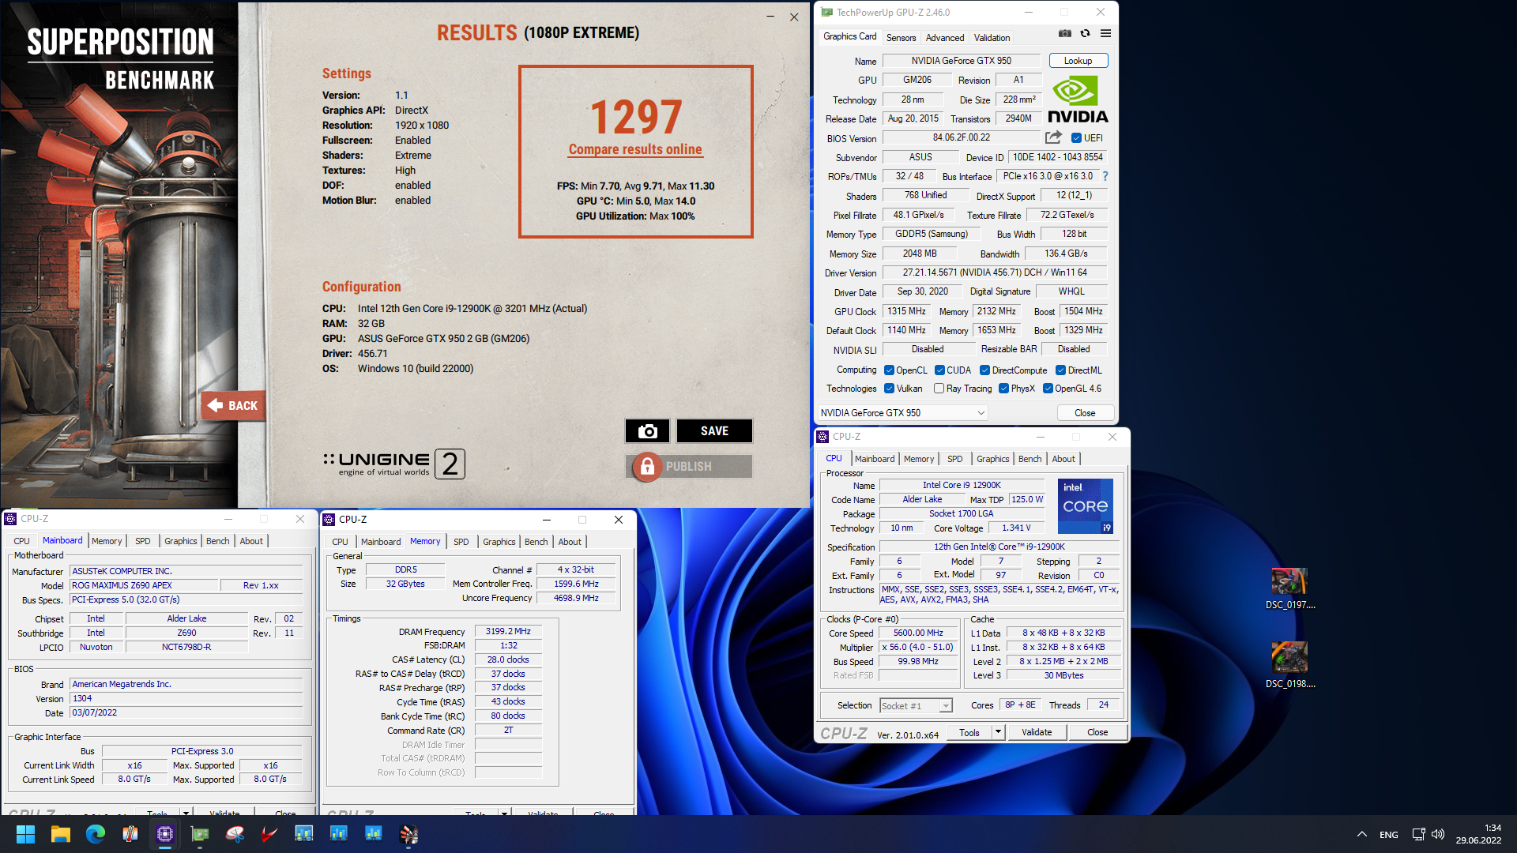Click Bus Interface question mark icon
1517x853 pixels.
point(1105,176)
